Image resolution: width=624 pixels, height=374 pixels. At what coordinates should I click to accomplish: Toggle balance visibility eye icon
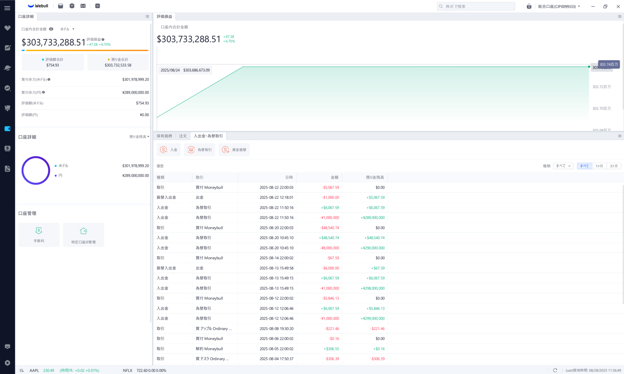tap(51, 29)
